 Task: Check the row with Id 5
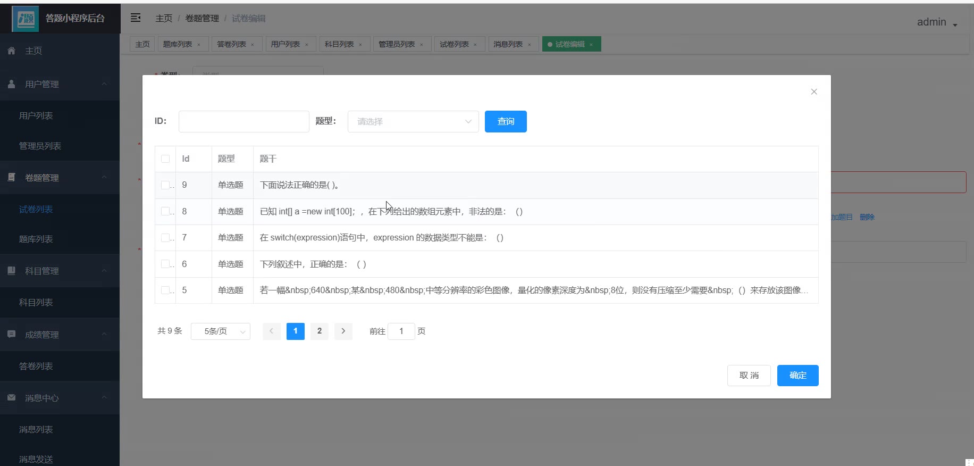click(165, 290)
